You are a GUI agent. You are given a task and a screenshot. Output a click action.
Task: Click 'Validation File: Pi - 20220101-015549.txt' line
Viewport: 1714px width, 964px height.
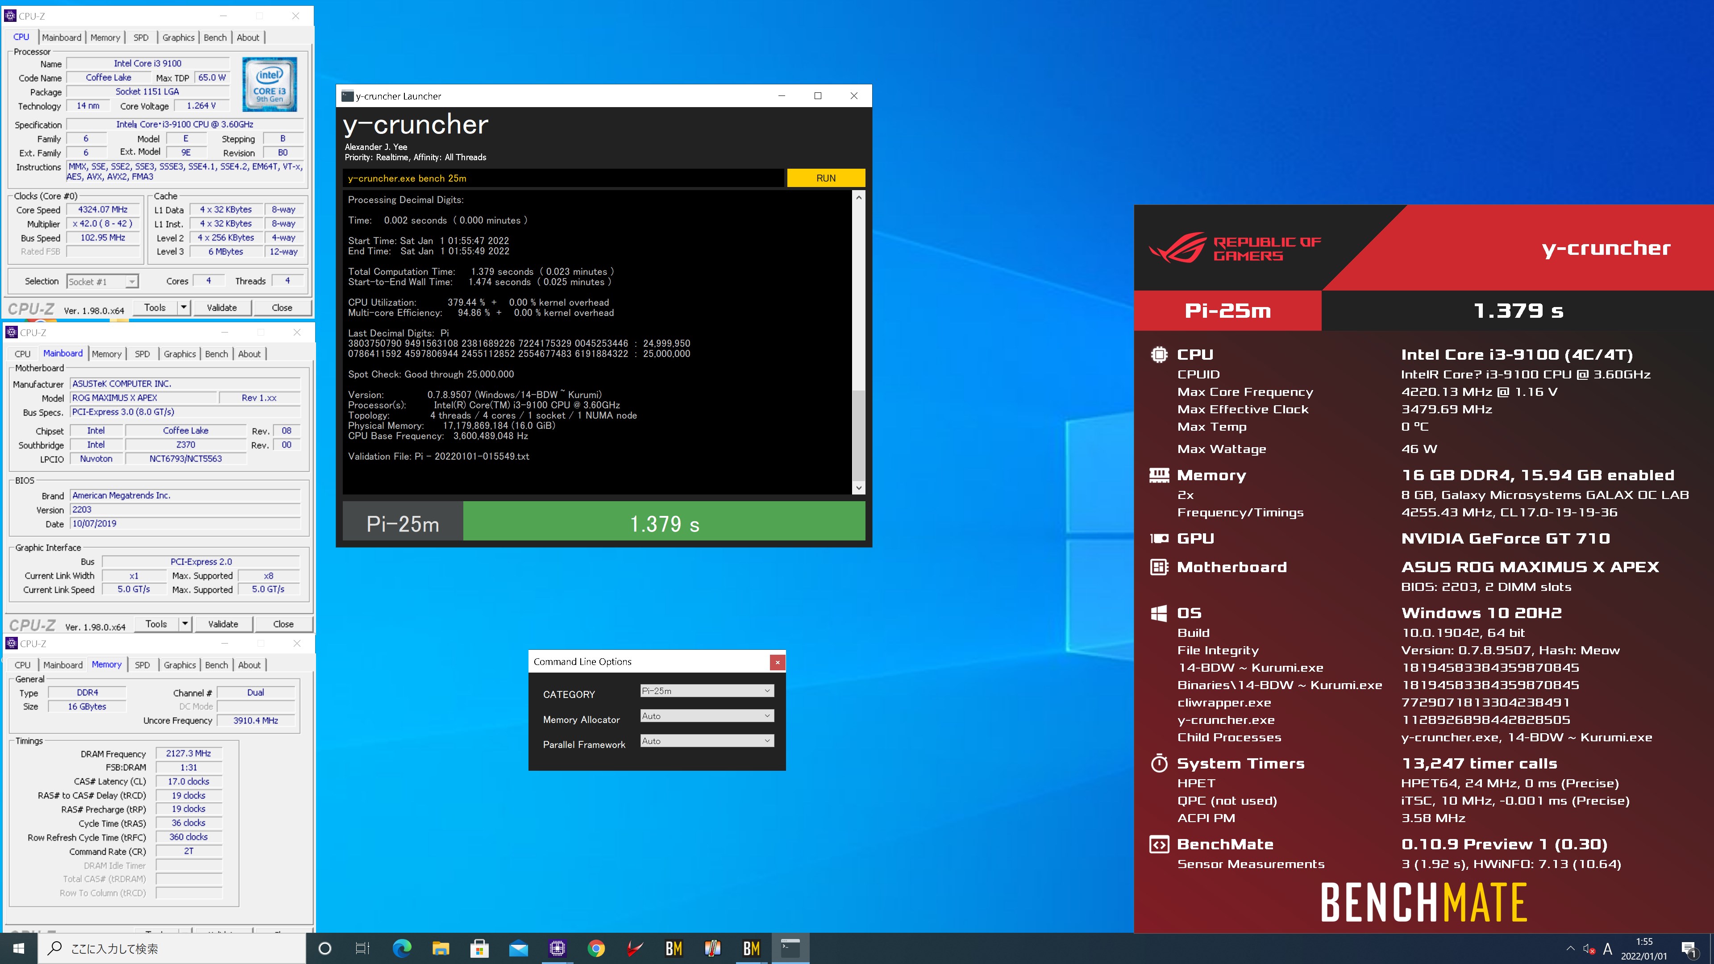(x=438, y=457)
